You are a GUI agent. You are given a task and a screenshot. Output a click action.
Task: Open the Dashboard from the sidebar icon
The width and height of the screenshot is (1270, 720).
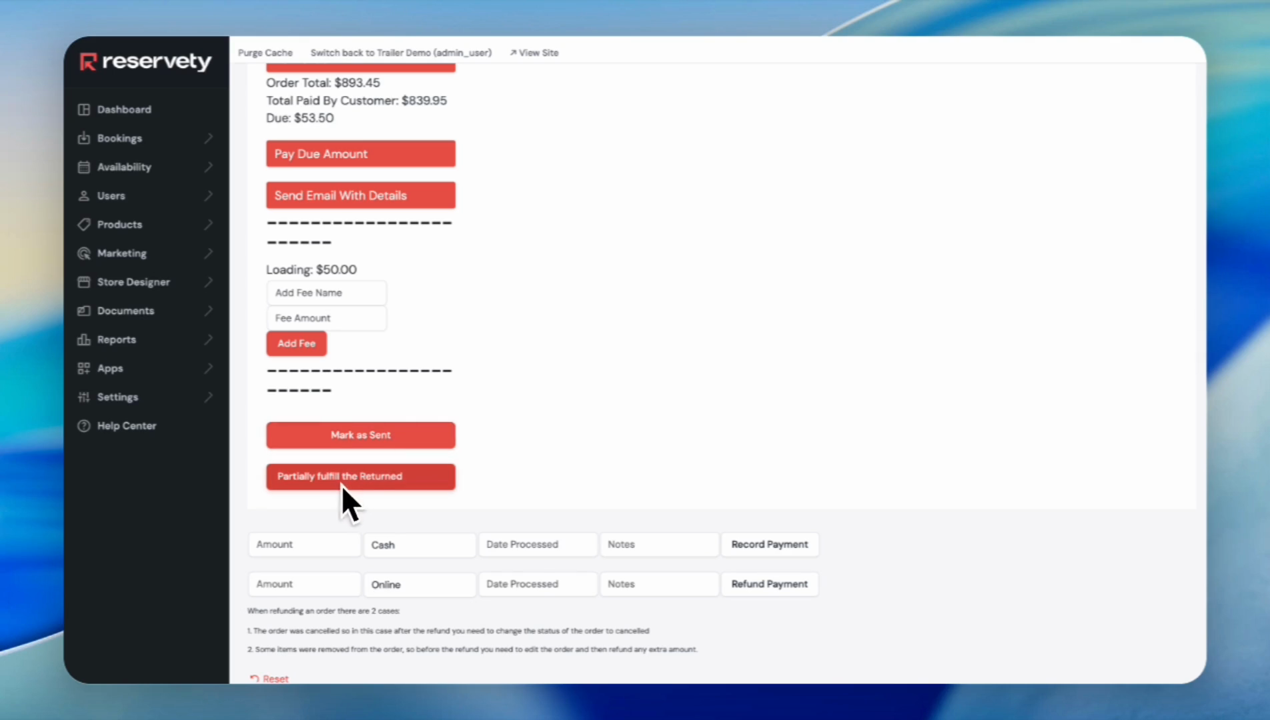click(x=83, y=109)
